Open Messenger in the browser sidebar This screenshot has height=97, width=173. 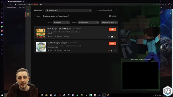click(x=2, y=22)
